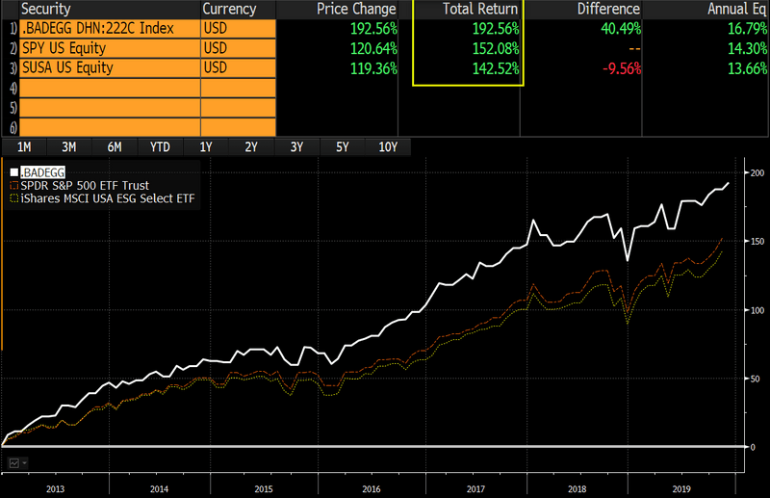Switch chart to the 1Y range

coord(206,147)
